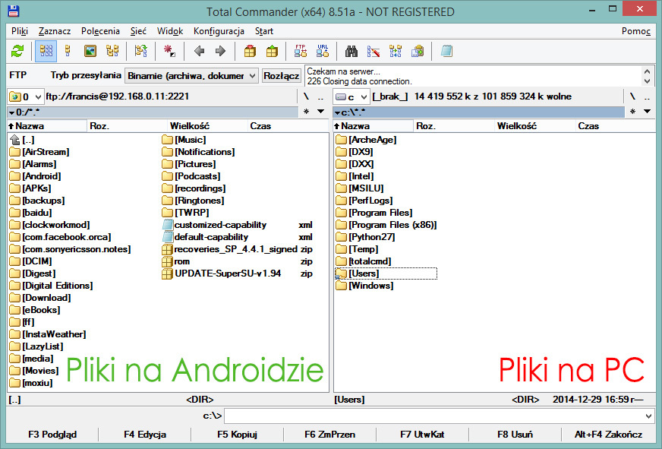Image resolution: width=662 pixels, height=449 pixels.
Task: Open the Zaznacz menu
Action: click(55, 31)
